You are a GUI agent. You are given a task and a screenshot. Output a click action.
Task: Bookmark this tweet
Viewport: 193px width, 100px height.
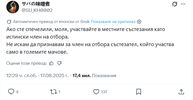pos(139,92)
